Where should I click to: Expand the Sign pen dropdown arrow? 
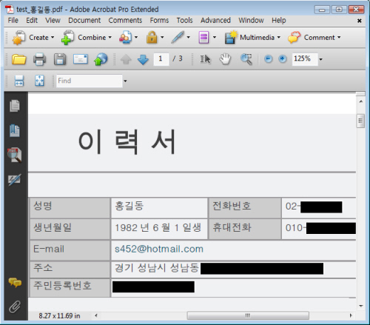[188, 38]
